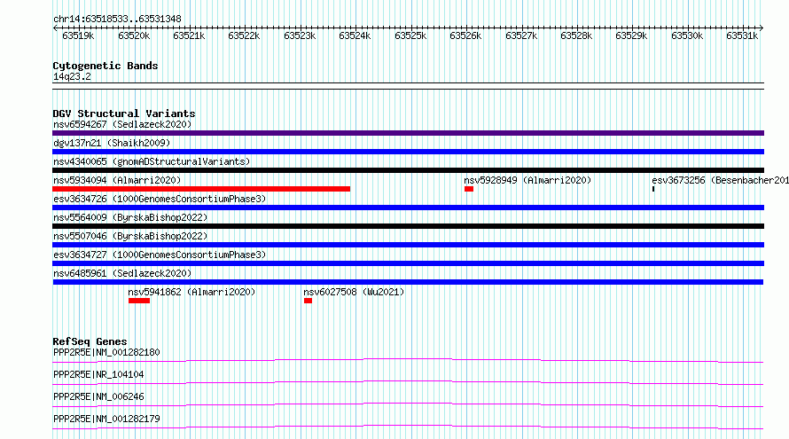Open the nsv5941862 (Almarri2020) label
The height and width of the screenshot is (439, 789).
191,292
